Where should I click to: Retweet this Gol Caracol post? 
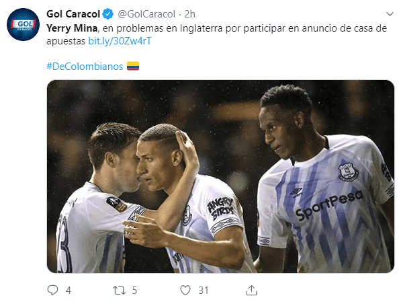[x=119, y=291]
